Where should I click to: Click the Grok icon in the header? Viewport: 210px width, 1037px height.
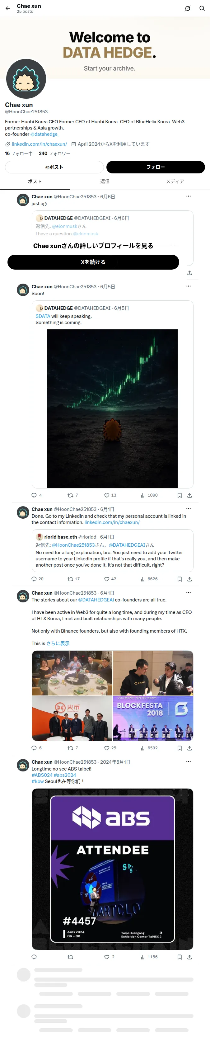pos(188,8)
